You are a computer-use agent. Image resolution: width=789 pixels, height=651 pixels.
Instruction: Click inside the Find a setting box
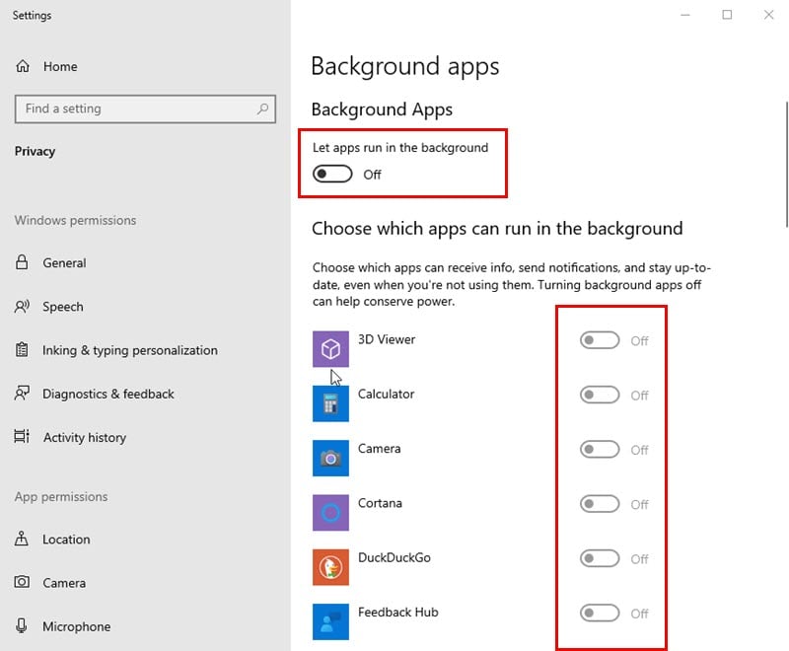(x=128, y=108)
